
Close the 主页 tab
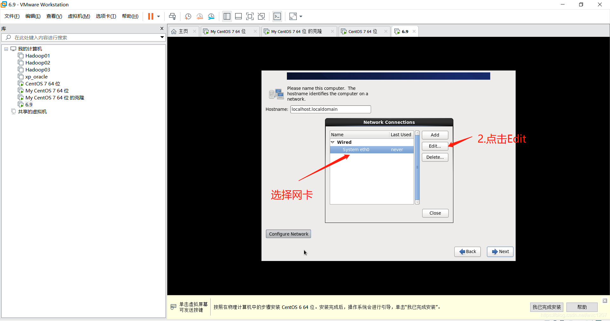pyautogui.click(x=194, y=31)
